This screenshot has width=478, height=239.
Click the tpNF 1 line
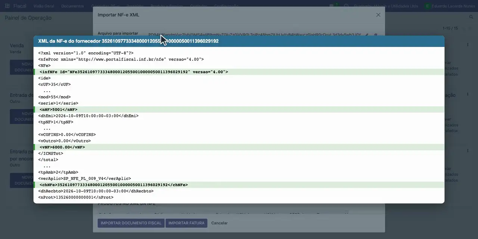pyautogui.click(x=56, y=122)
